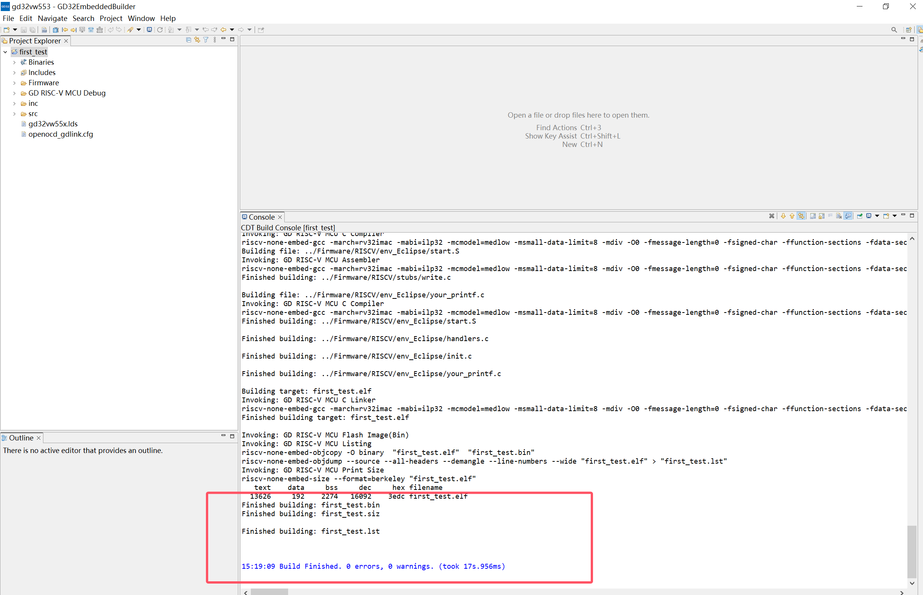Open the Navigate menu
The width and height of the screenshot is (923, 595).
(52, 18)
